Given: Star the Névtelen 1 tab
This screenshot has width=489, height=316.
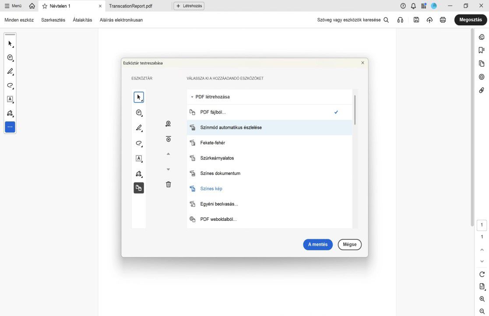Looking at the screenshot, I should click(x=45, y=6).
